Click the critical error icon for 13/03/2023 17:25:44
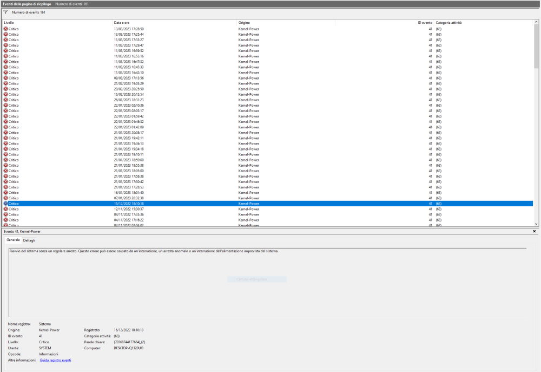The image size is (541, 372). tap(5, 34)
